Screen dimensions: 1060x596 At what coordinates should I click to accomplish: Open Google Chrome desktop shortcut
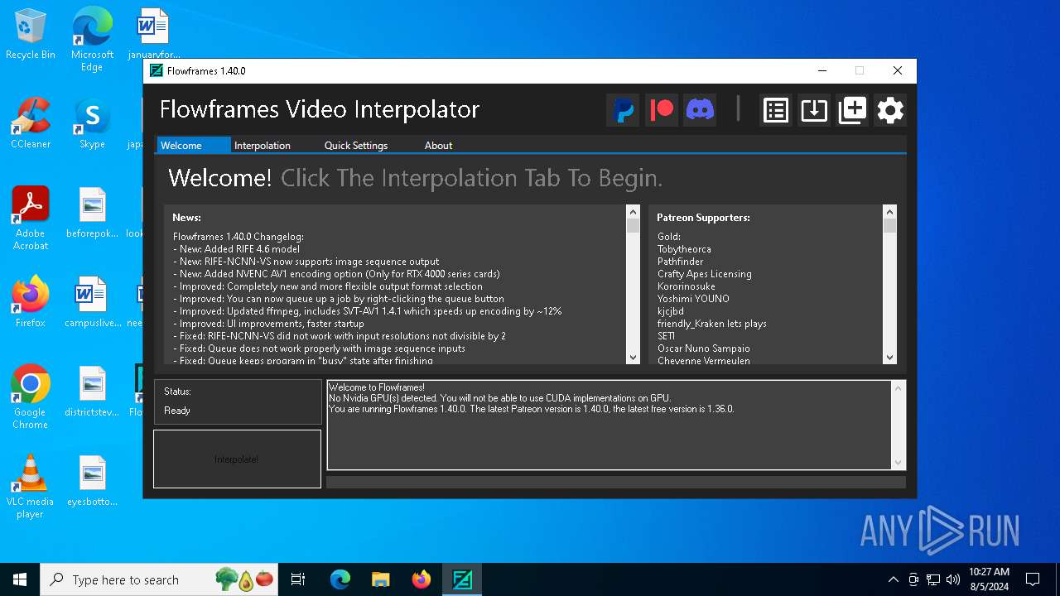click(x=31, y=397)
